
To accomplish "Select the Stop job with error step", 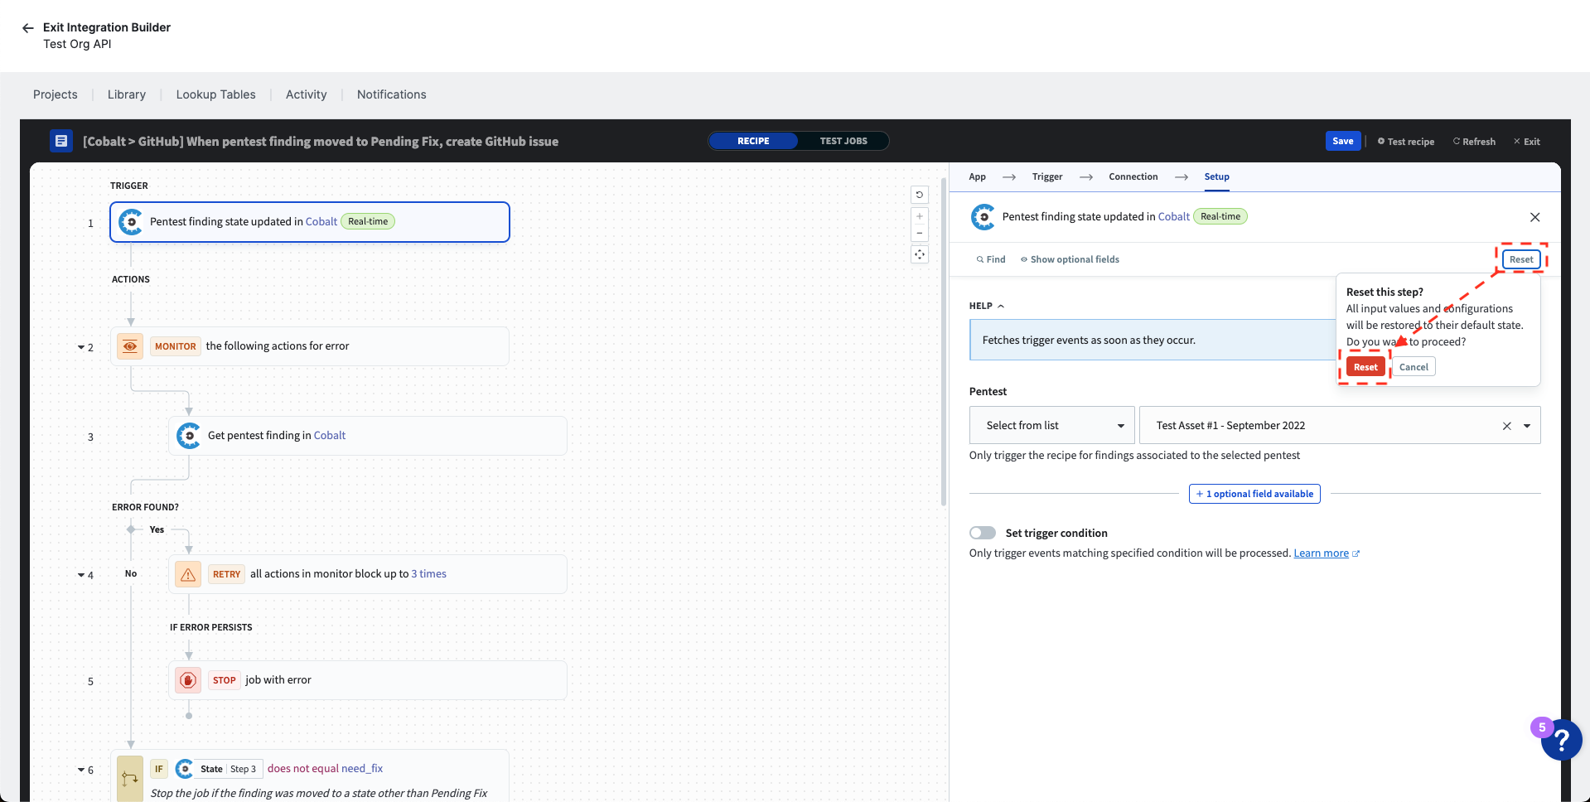I will point(368,680).
